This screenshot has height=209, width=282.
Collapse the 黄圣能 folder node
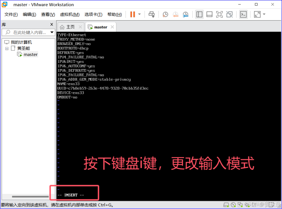coord(7,48)
